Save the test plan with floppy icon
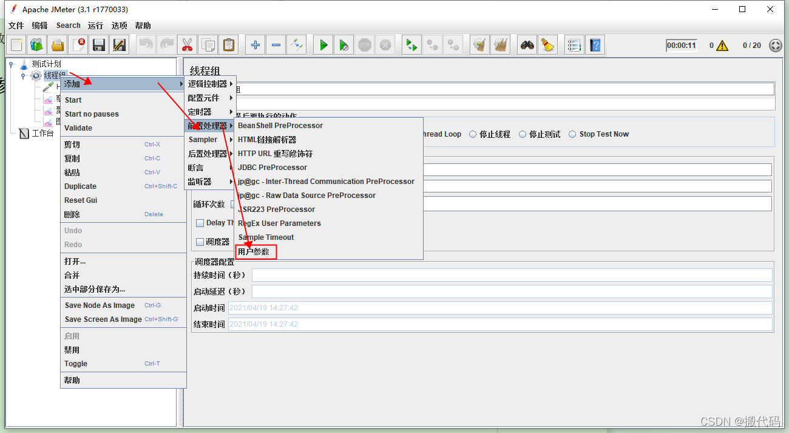 [x=99, y=45]
